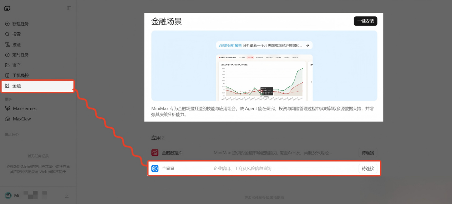Image resolution: width=452 pixels, height=204 pixels.
Task: Click 待连接 for 金融数据库
Action: tap(368, 153)
